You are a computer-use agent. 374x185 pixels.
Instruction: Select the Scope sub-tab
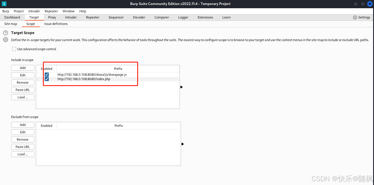31,24
